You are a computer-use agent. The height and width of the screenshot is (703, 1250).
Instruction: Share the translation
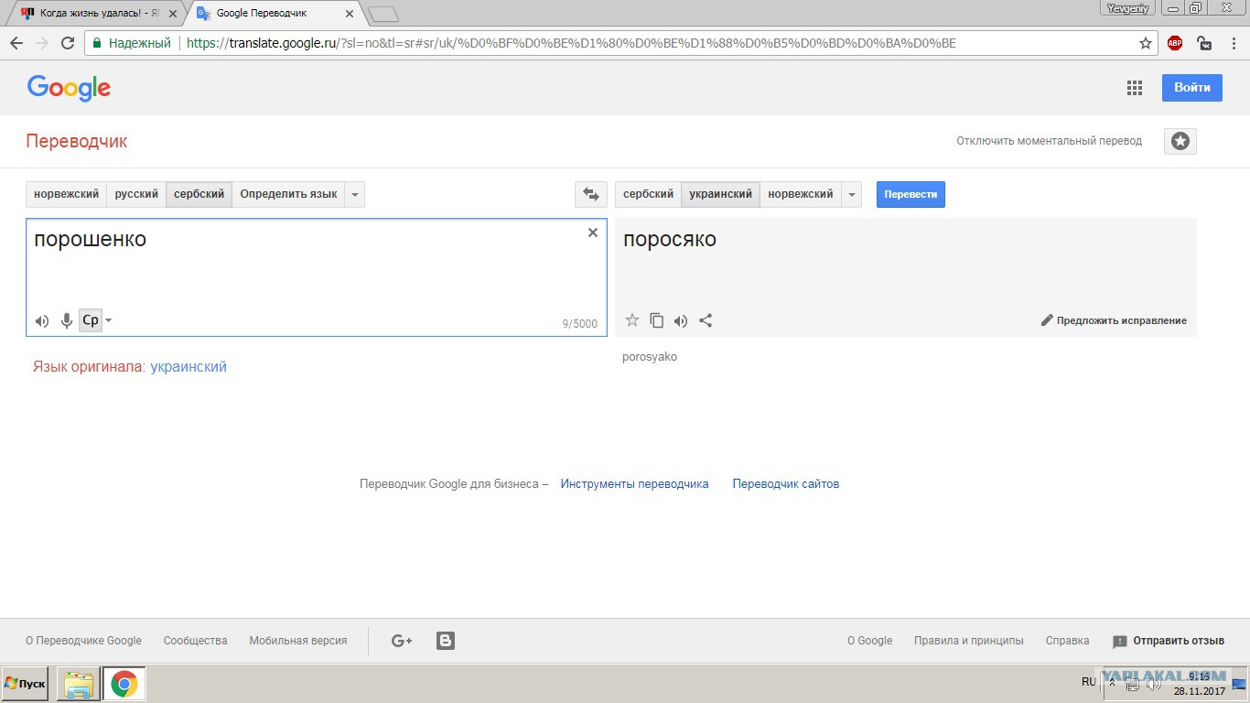[x=706, y=320]
